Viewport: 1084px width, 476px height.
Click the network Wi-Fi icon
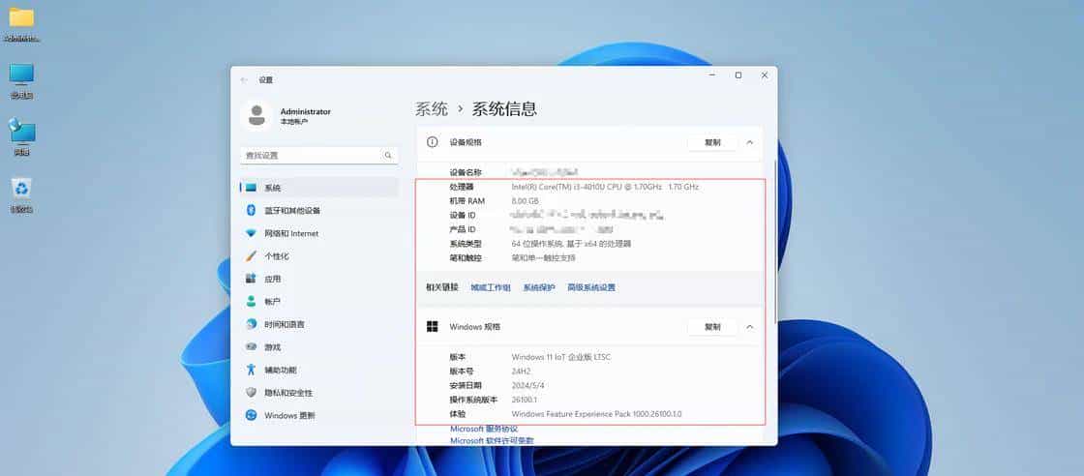(x=251, y=233)
